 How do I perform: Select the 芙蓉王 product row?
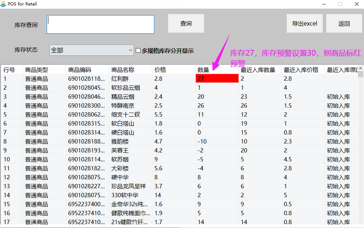[179, 150]
